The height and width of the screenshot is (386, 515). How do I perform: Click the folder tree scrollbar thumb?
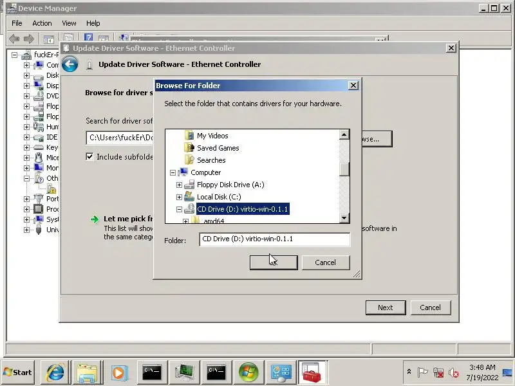344,169
